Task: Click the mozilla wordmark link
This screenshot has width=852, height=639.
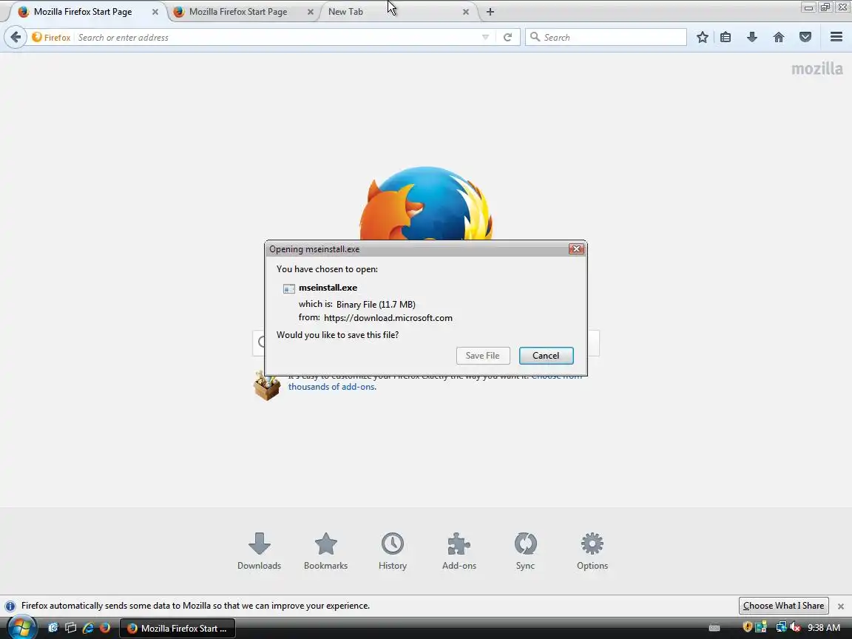Action: coord(817,69)
